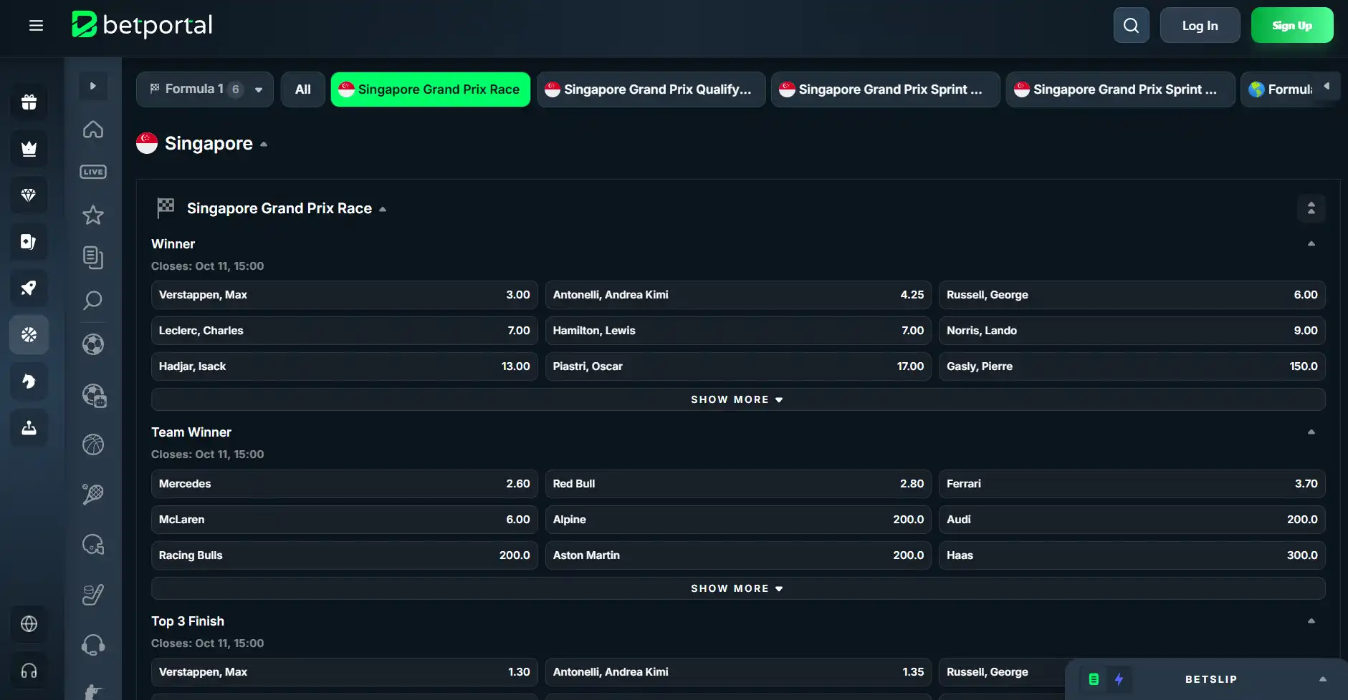Open the LIVE events icon

(93, 172)
